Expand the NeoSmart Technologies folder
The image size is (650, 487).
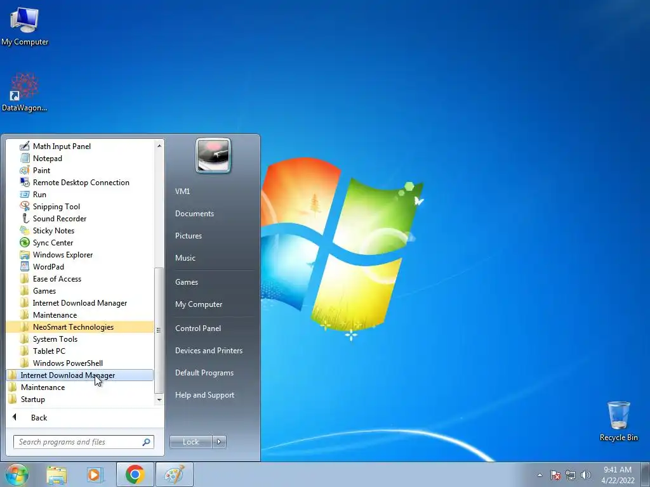pos(79,327)
